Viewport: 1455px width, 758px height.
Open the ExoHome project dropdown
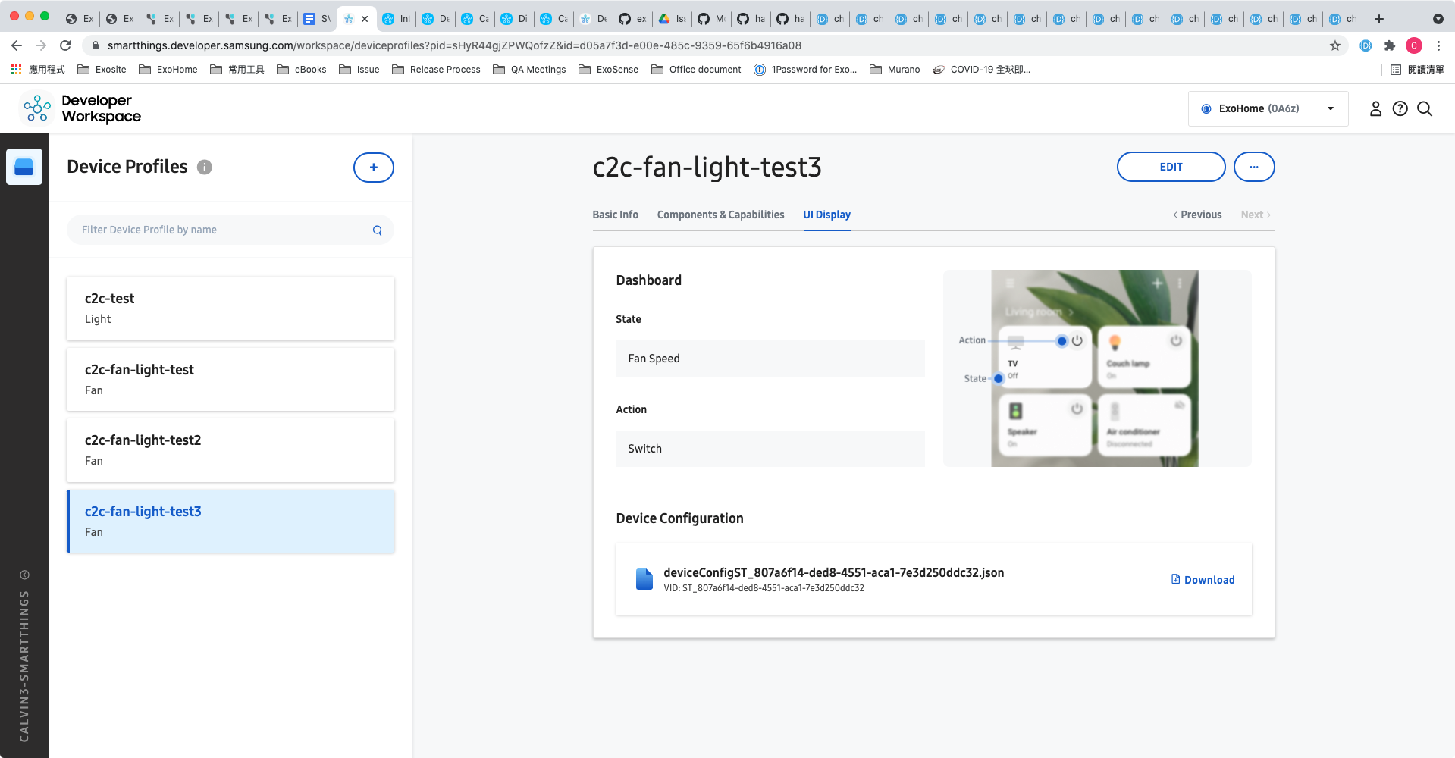pos(1268,108)
